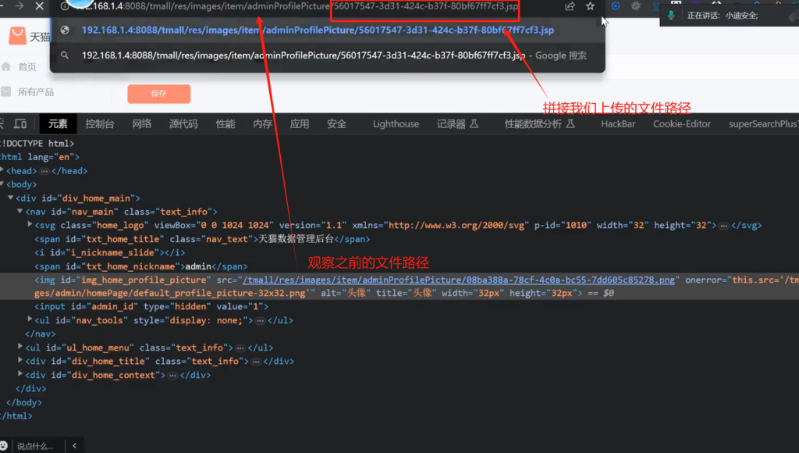Click the browser forward arrow
This screenshot has height=453, width=799.
coord(20,6)
